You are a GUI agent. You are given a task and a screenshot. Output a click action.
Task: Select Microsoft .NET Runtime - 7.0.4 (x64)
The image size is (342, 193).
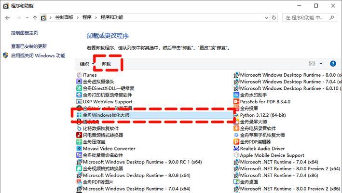pyautogui.click(x=279, y=162)
